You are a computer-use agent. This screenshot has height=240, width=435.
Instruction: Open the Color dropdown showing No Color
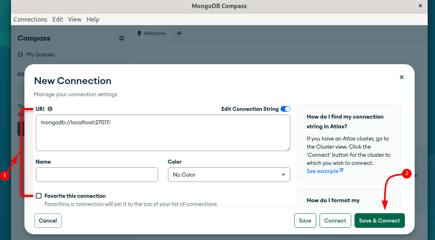[x=229, y=175]
